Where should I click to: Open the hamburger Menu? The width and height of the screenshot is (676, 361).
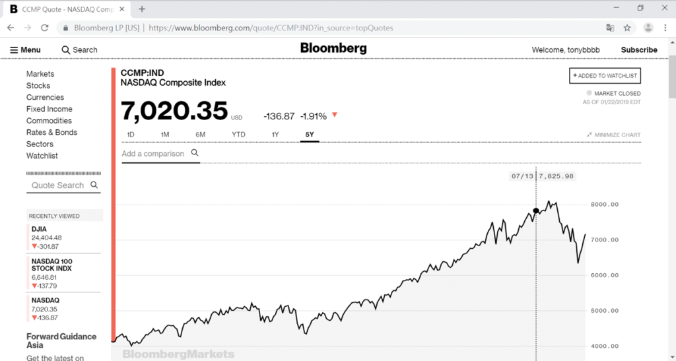click(25, 50)
